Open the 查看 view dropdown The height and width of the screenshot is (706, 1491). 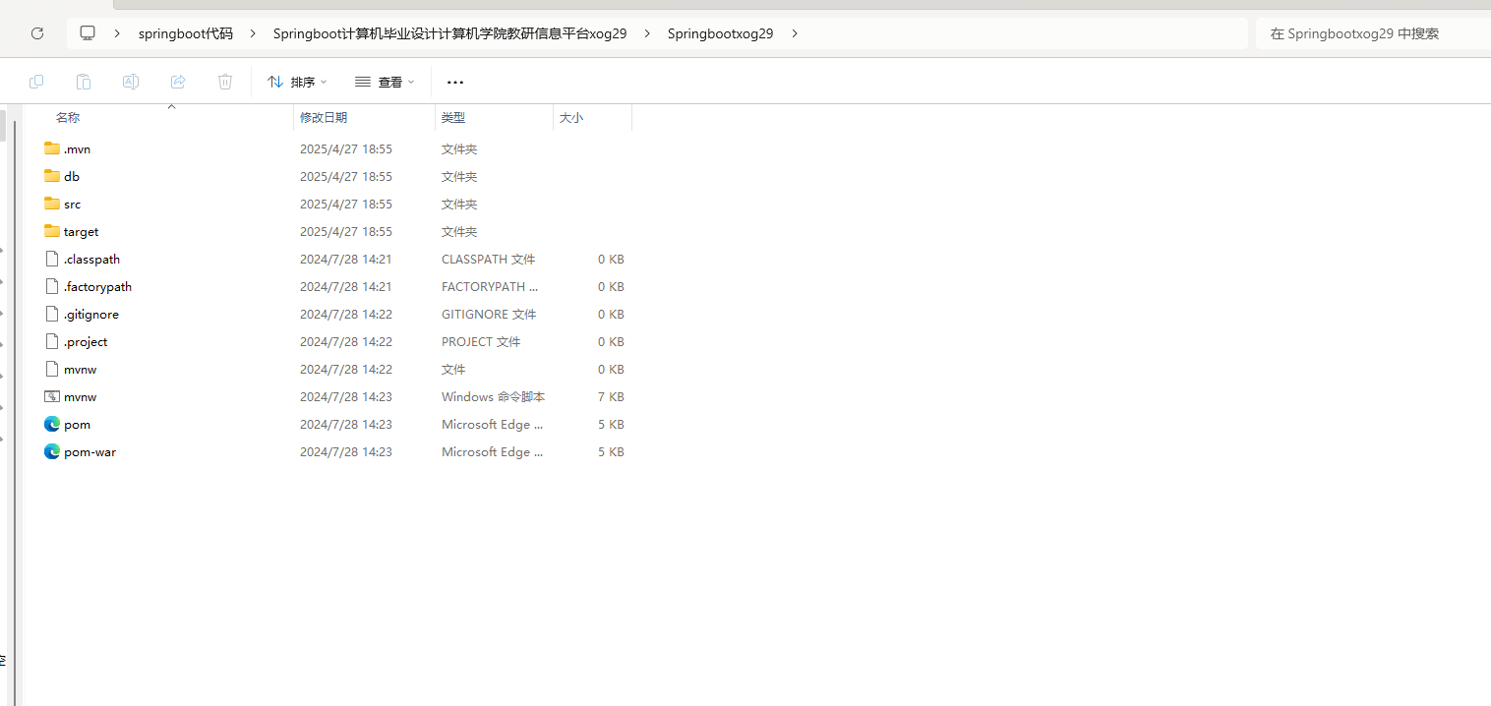coord(385,82)
